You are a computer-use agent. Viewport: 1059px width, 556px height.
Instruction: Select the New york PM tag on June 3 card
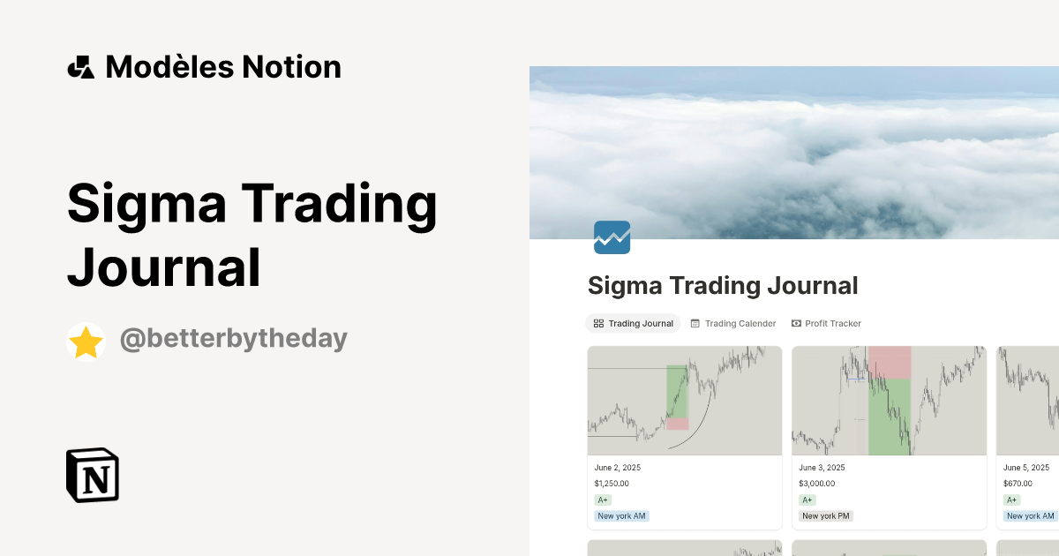click(825, 515)
